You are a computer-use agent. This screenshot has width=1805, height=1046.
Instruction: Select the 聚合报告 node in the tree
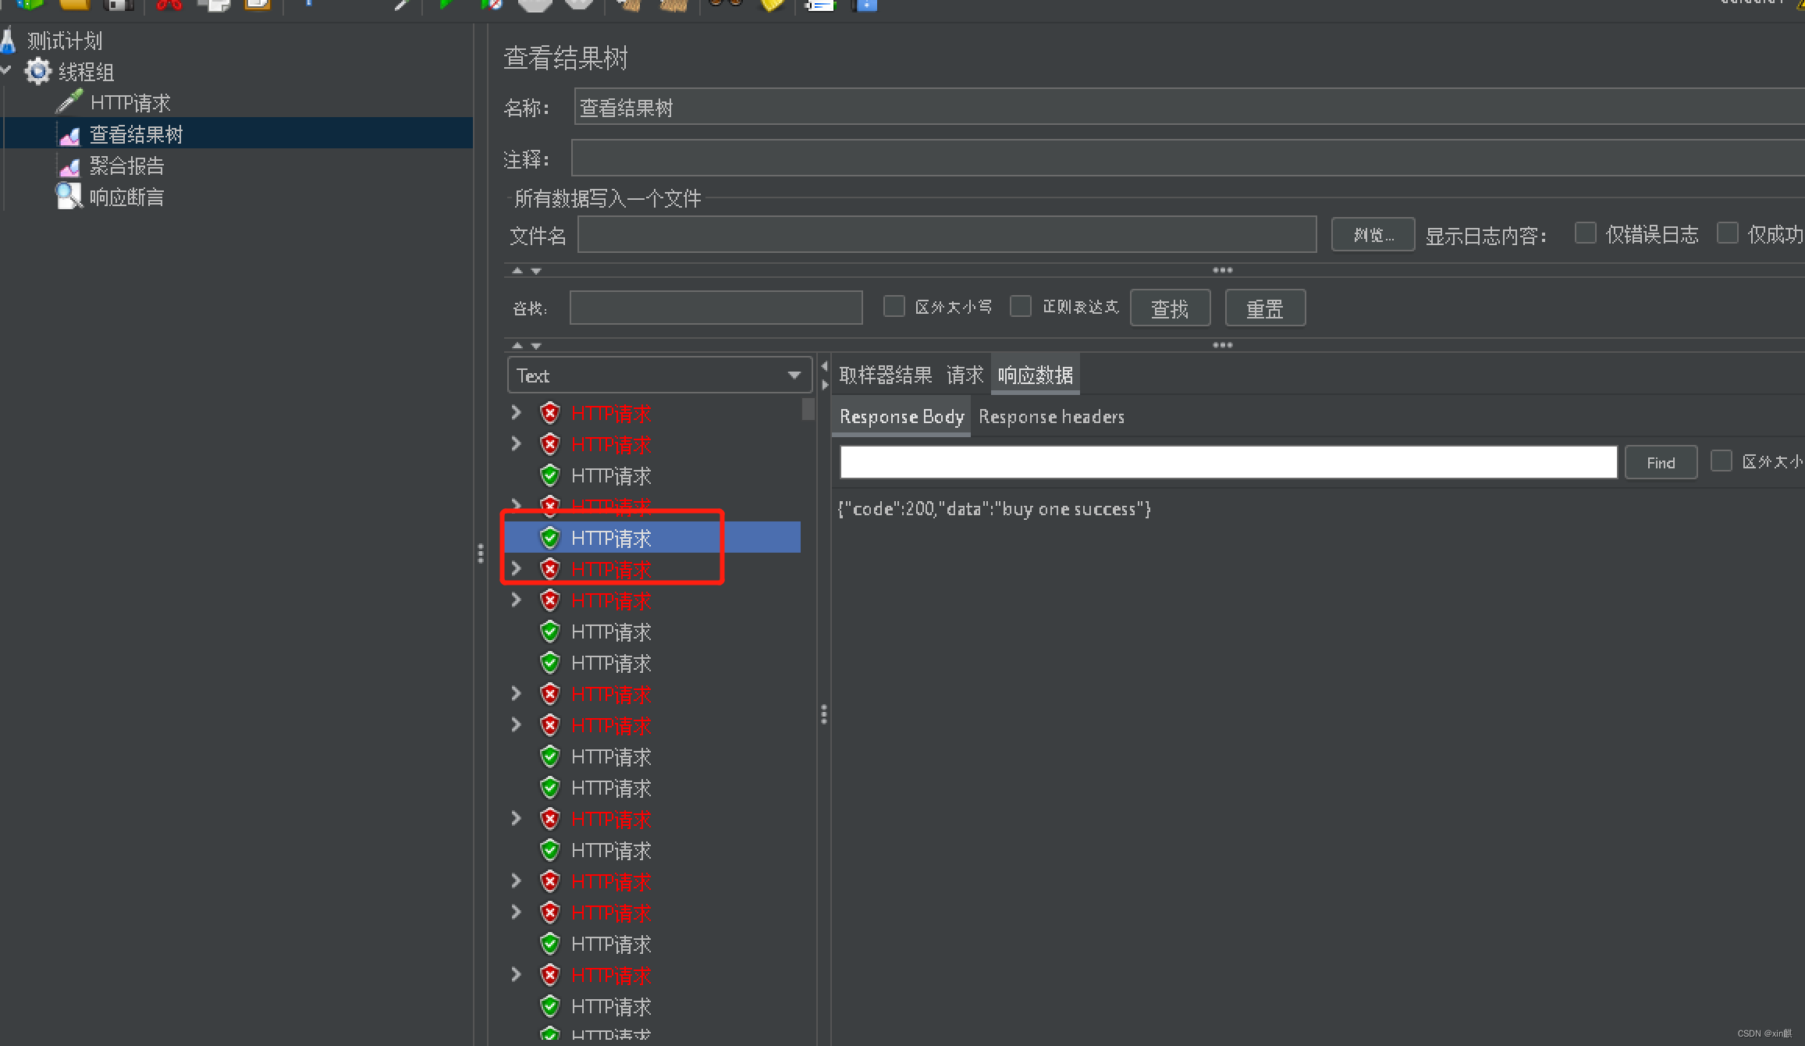[x=127, y=165]
